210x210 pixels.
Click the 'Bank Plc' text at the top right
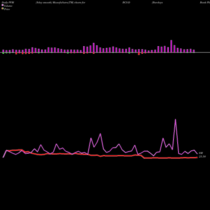tap(205, 3)
